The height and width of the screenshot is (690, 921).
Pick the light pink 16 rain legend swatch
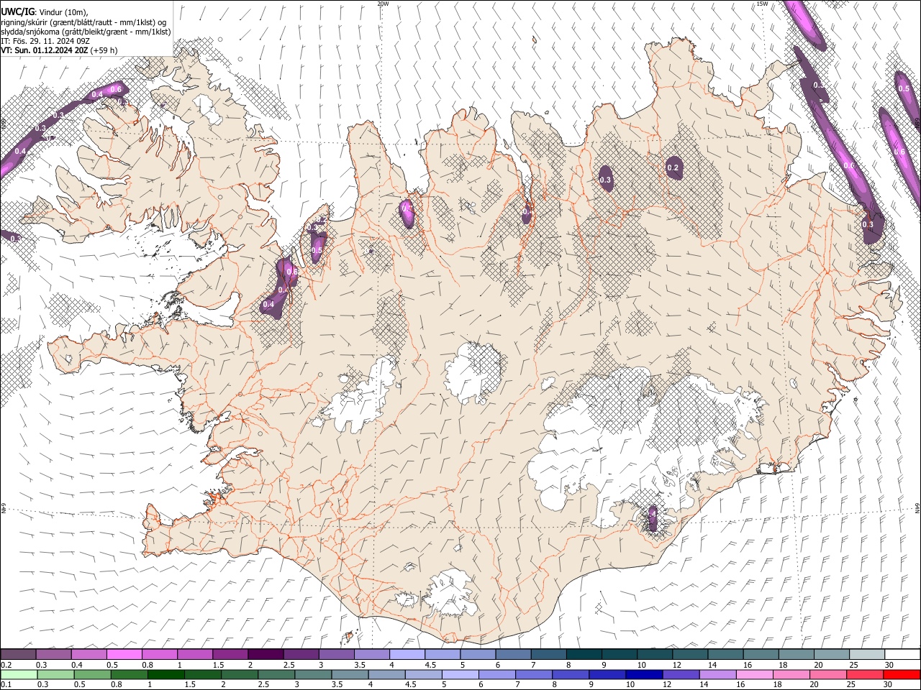click(753, 674)
